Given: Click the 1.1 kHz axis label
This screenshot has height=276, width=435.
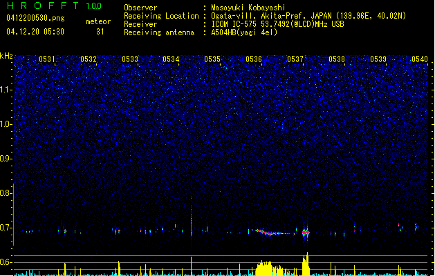Looking at the screenshot, I should 6,90.
